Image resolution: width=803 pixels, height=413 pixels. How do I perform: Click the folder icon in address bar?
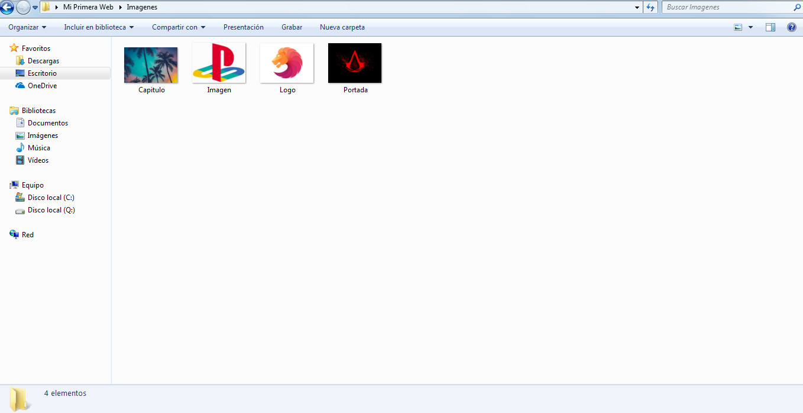click(x=46, y=7)
